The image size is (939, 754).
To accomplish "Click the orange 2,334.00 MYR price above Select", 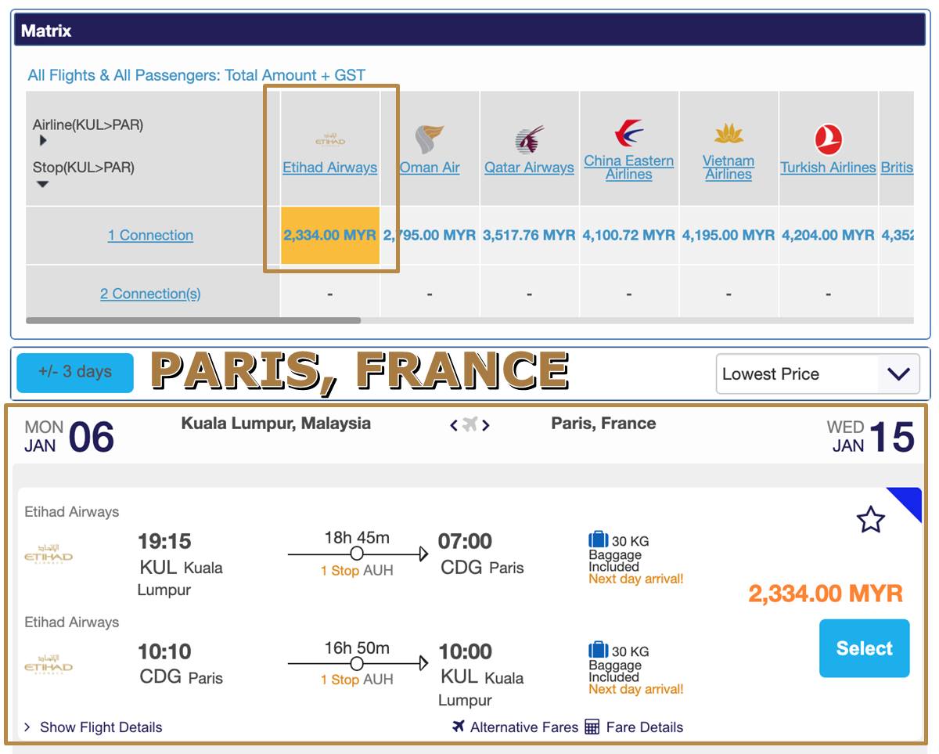I will [x=826, y=593].
